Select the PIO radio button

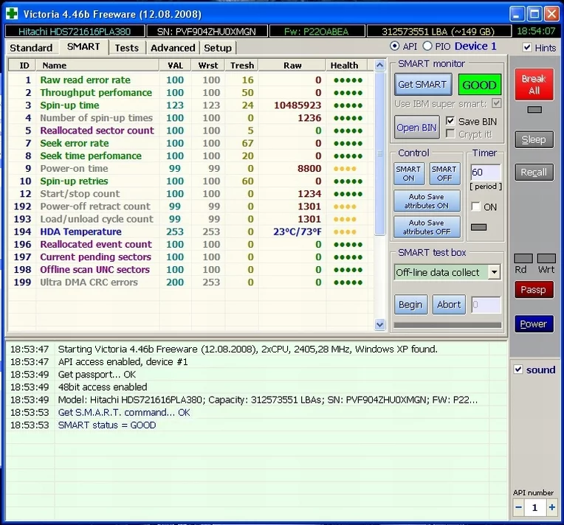coord(427,46)
